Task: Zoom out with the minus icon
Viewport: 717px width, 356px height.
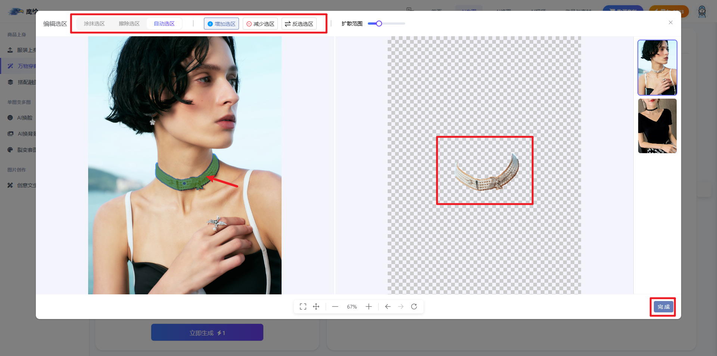Action: (335, 307)
